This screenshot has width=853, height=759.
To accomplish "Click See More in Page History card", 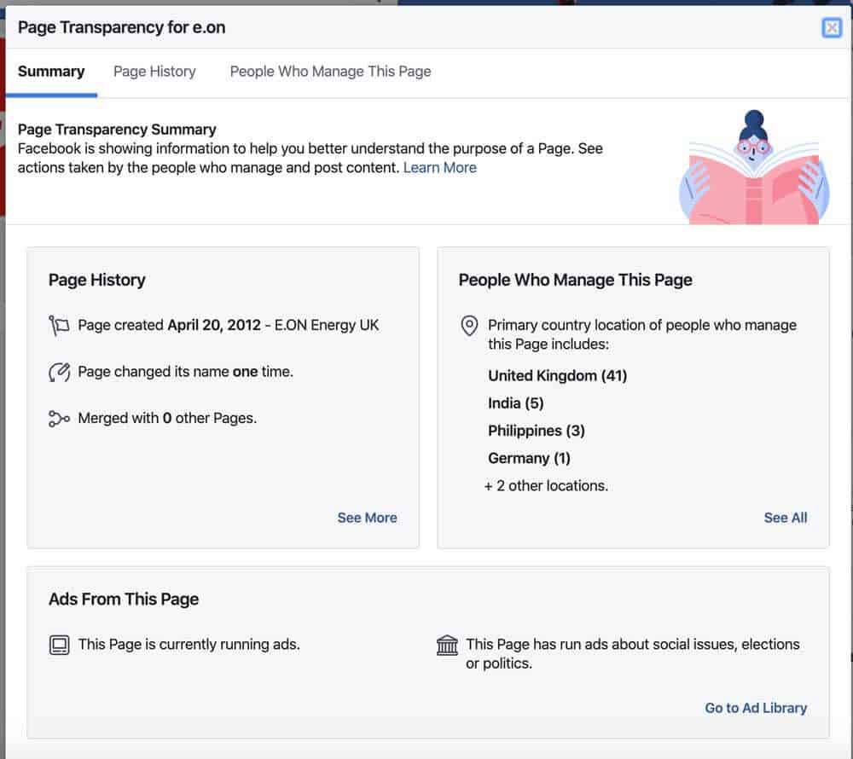I will pyautogui.click(x=367, y=518).
